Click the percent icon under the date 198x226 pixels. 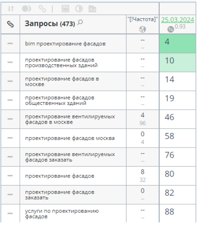coord(170,29)
